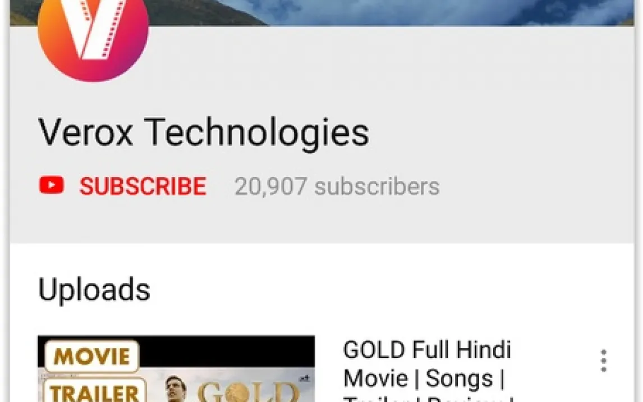Open the video's three-dot options menu
This screenshot has height=402, width=643.
pos(603,361)
